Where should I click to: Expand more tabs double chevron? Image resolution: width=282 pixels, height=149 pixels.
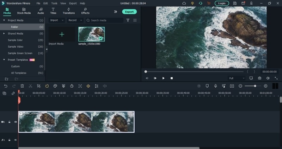[116, 12]
